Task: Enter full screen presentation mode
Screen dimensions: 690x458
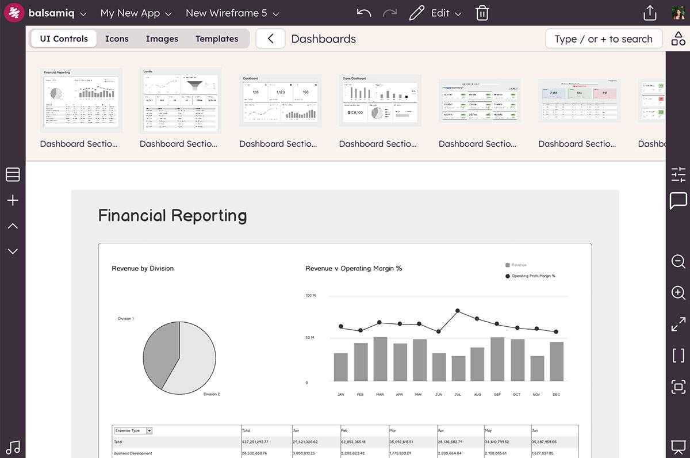Action: pos(678,324)
